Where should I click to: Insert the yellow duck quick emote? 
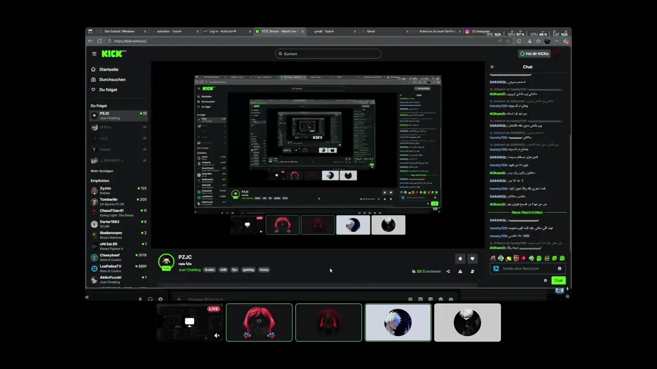click(x=509, y=258)
